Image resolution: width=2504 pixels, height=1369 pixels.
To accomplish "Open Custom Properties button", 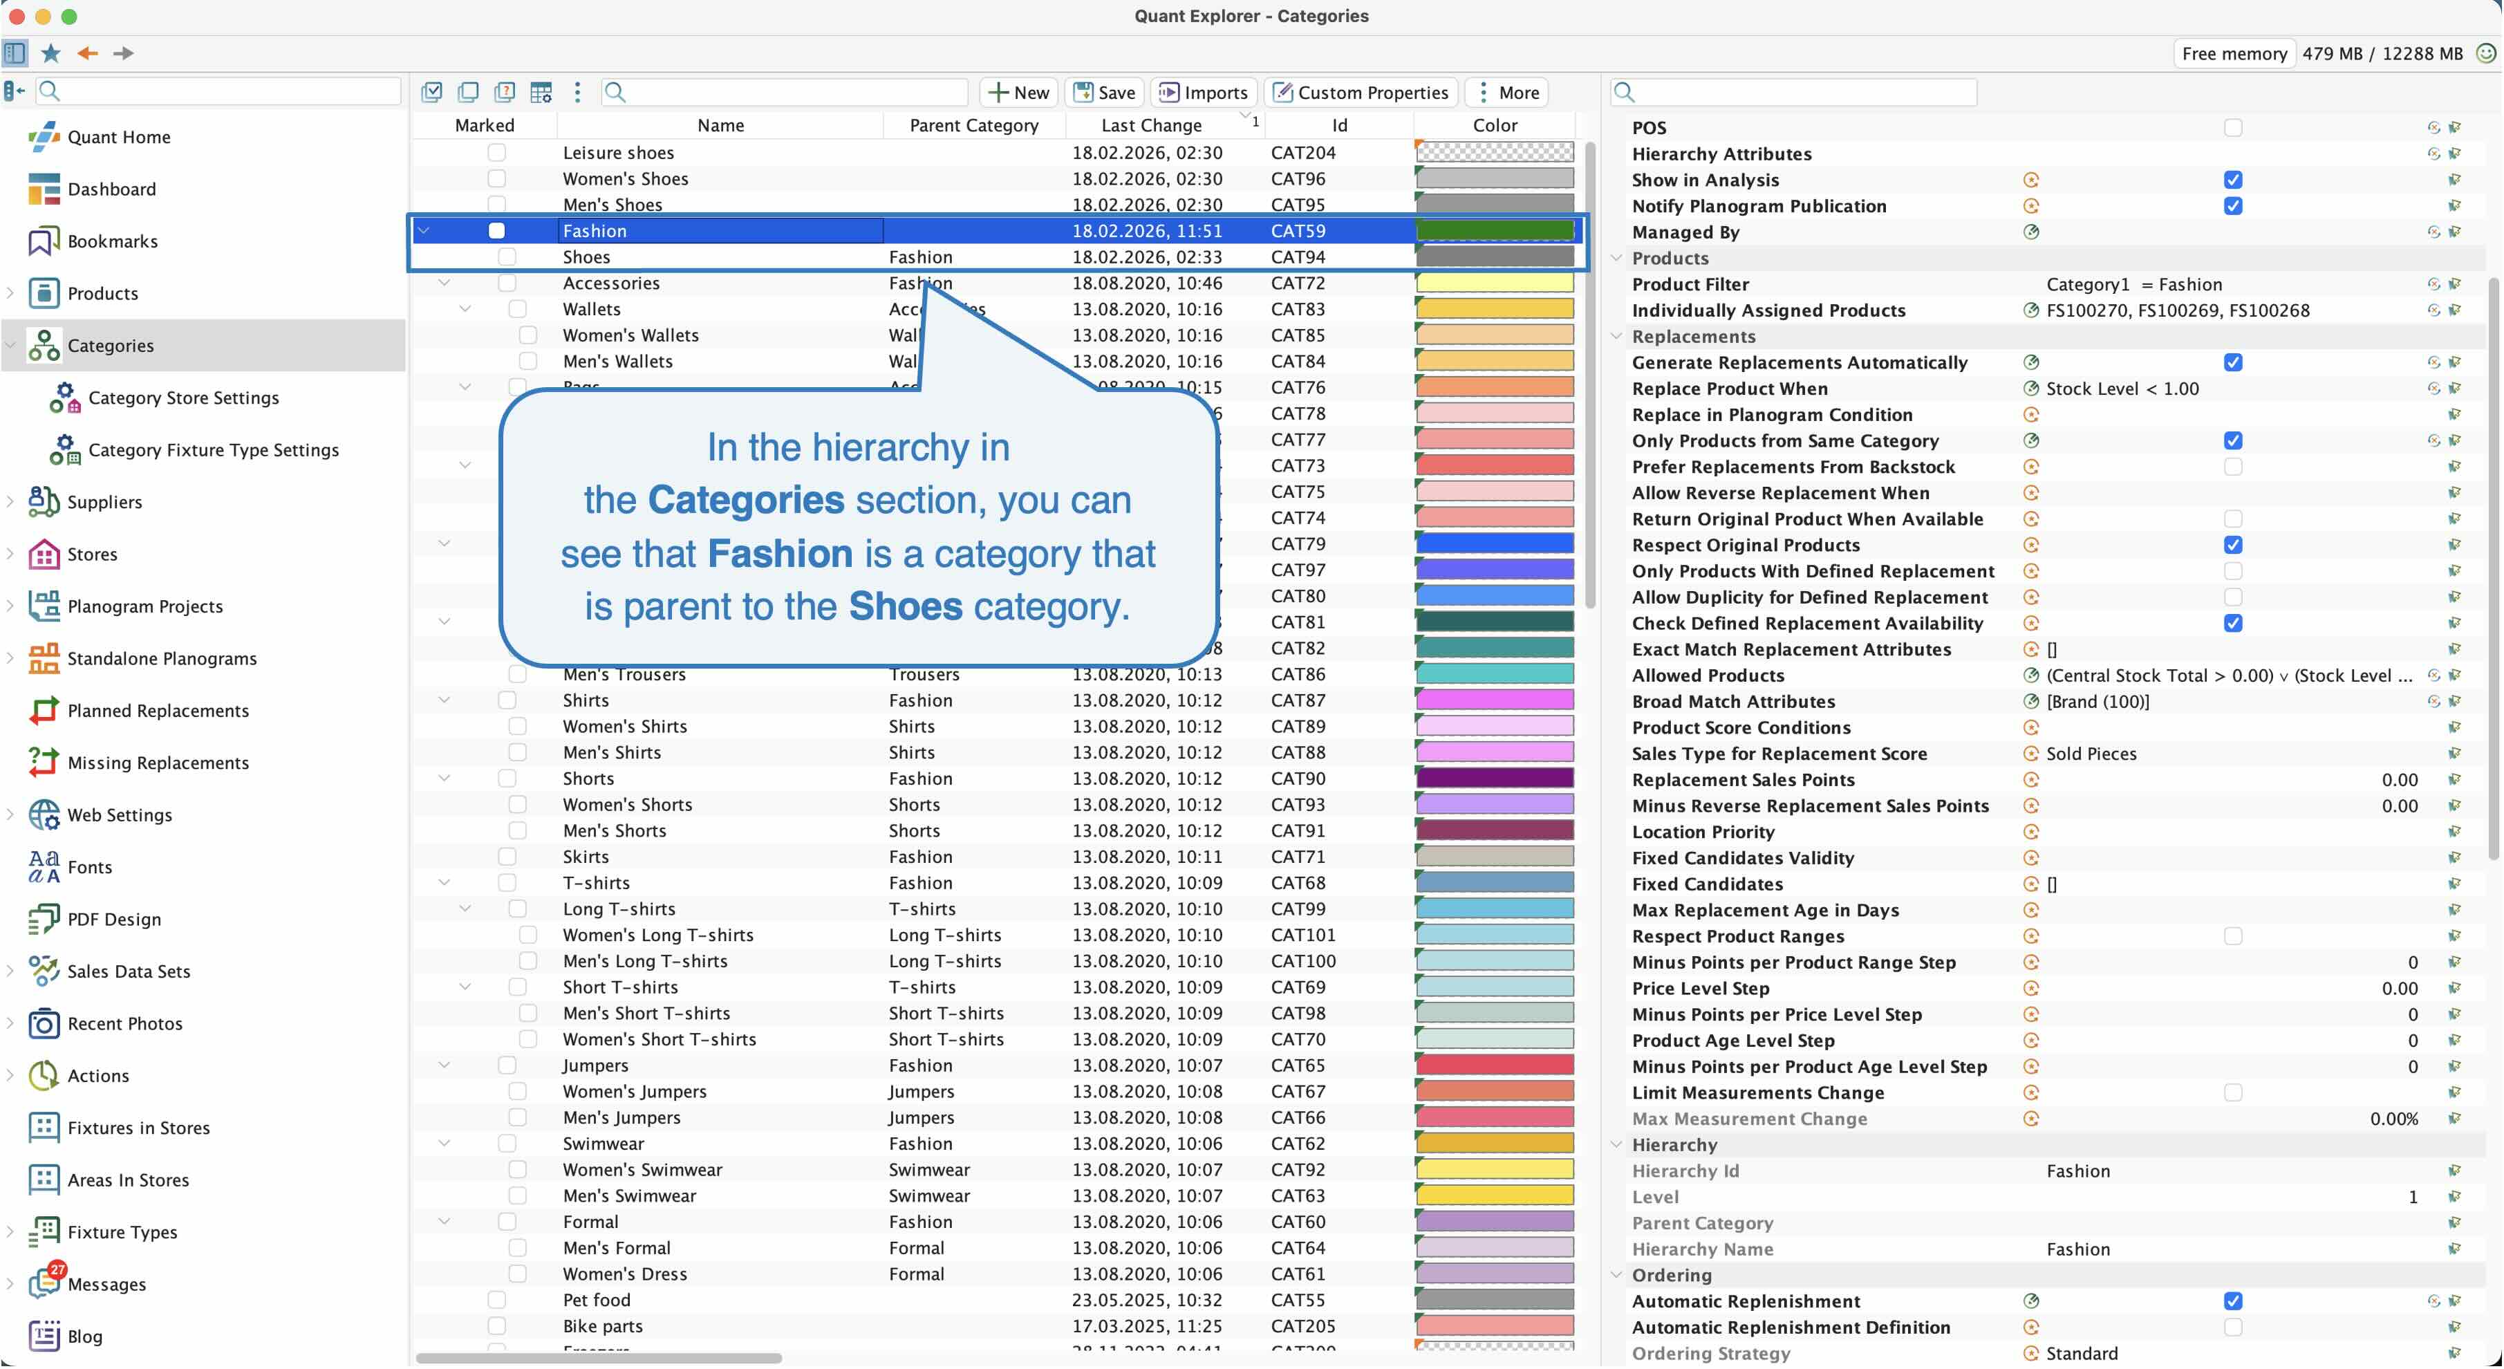I will tap(1361, 93).
